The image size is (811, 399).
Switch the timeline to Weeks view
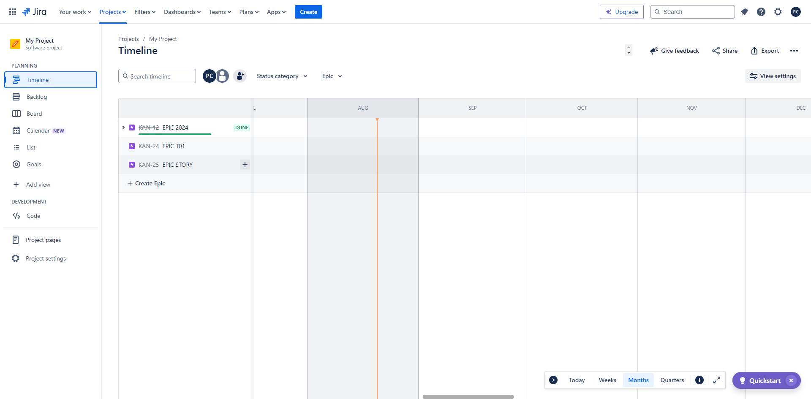click(x=607, y=380)
